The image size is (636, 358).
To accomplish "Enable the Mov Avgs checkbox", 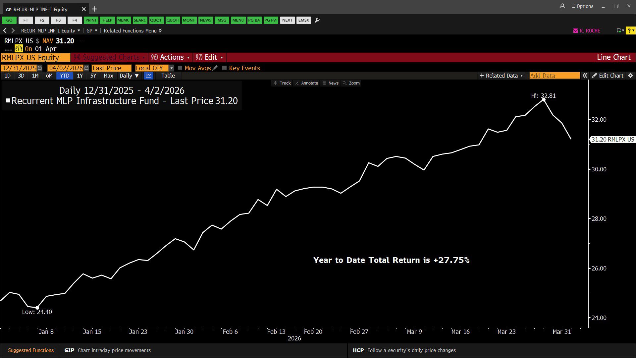I will (x=180, y=68).
